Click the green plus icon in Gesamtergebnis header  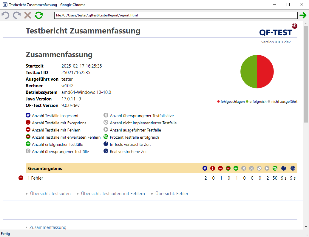[x=236, y=168]
